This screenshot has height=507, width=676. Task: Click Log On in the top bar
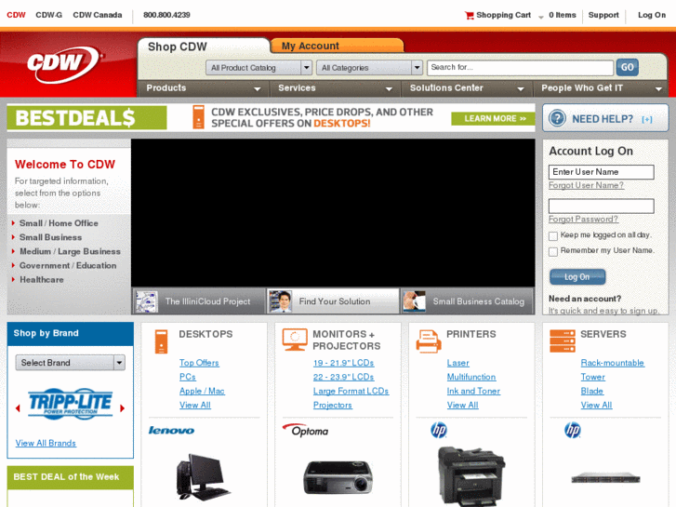pos(652,15)
